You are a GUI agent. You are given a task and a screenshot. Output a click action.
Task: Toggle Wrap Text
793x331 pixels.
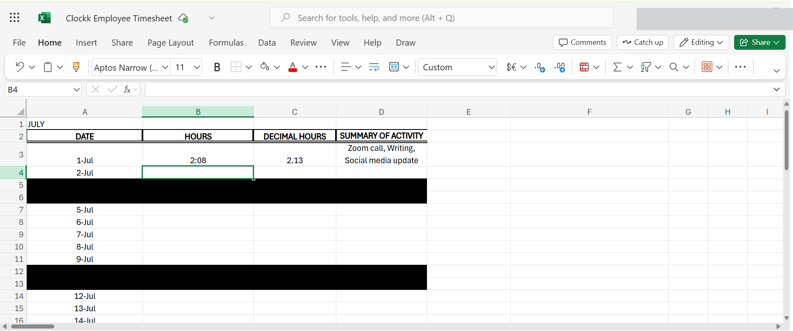click(374, 67)
